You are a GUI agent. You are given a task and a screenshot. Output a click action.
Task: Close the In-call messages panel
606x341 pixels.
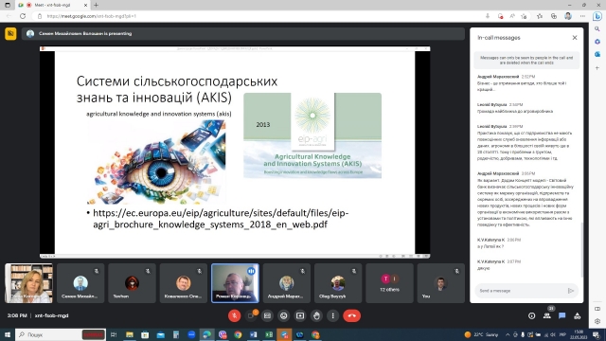(x=575, y=38)
